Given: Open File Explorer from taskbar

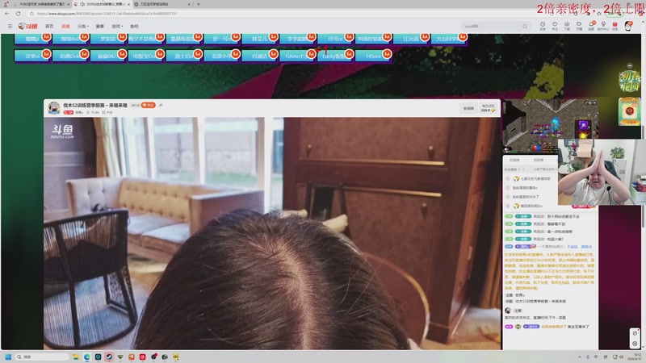Looking at the screenshot, I should (75, 357).
